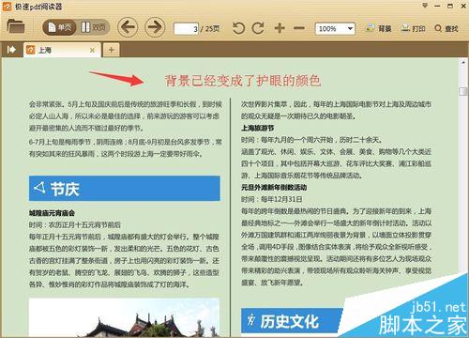This screenshot has height=338, width=469.
Task: Select the 上海 document tab
Action: [62, 50]
